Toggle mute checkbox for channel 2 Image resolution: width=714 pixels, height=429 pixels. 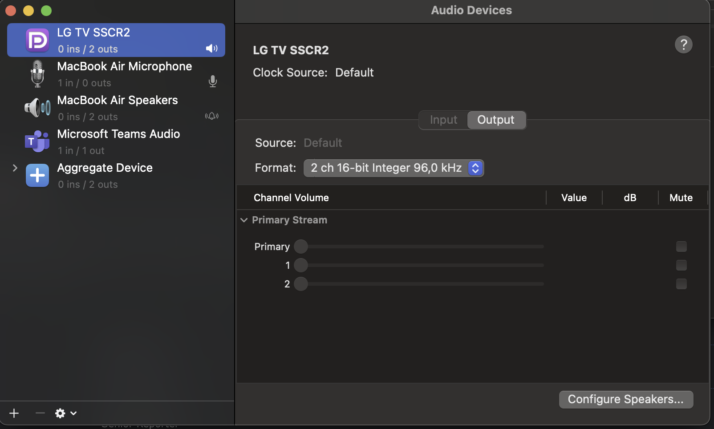[x=681, y=284]
